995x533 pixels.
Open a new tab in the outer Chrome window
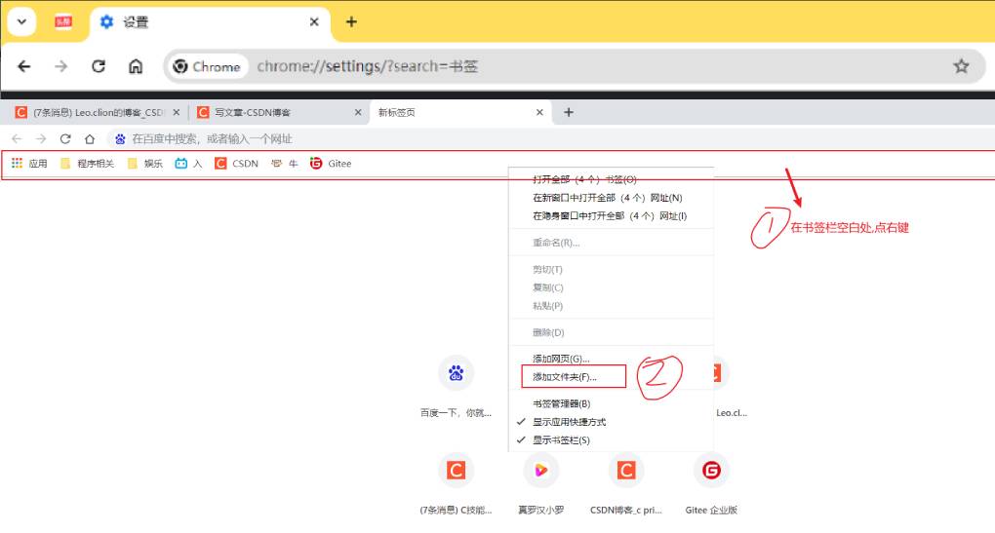(x=351, y=21)
